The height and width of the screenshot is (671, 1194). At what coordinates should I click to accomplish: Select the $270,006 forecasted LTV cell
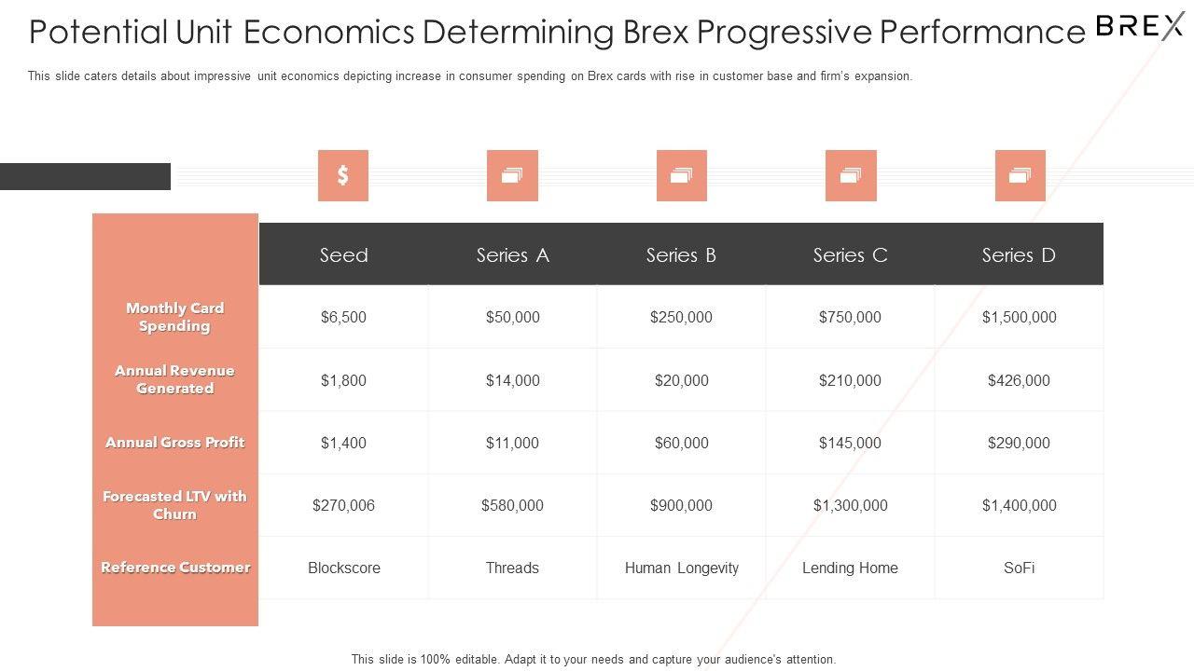[343, 505]
